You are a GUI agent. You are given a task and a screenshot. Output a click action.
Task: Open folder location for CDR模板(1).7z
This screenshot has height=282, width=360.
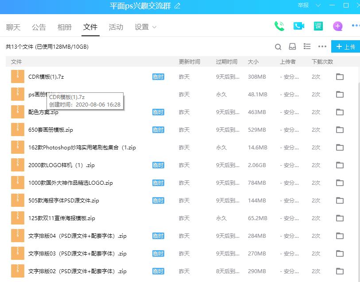[x=340, y=76]
